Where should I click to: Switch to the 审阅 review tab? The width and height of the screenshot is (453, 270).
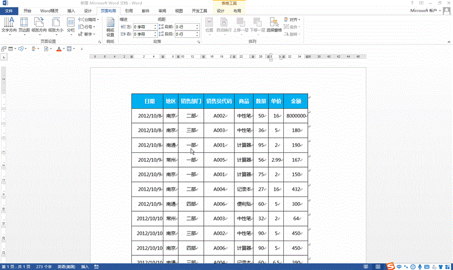(x=162, y=11)
